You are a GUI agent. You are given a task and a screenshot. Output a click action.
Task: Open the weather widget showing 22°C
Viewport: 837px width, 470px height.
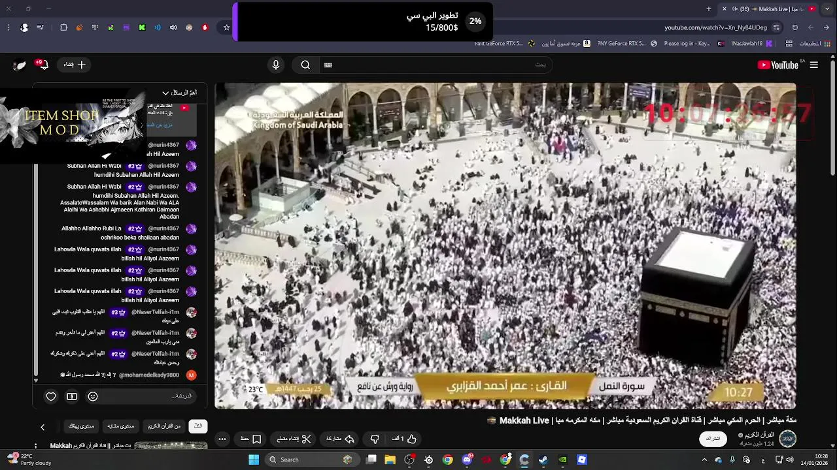(29, 460)
